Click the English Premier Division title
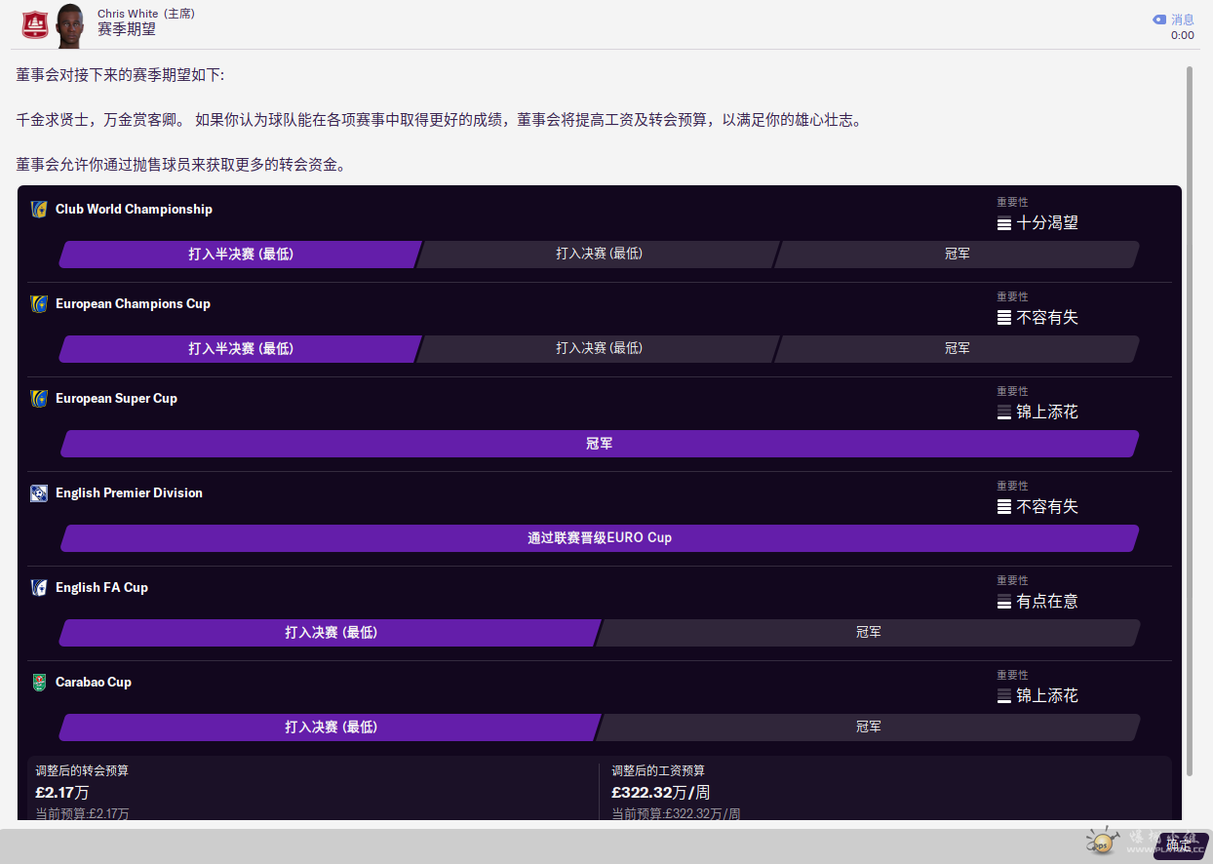 (129, 492)
